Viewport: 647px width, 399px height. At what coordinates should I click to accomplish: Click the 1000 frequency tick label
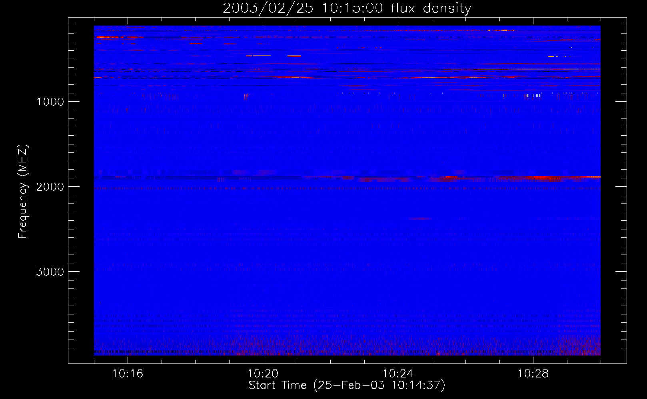pos(50,102)
